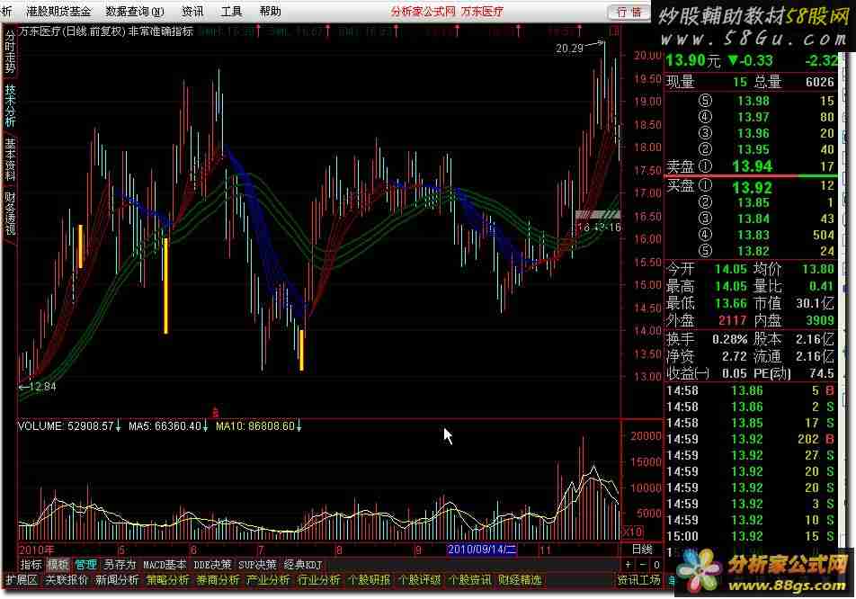Click the 总量 6026 value
The image size is (856, 599).
(x=819, y=82)
